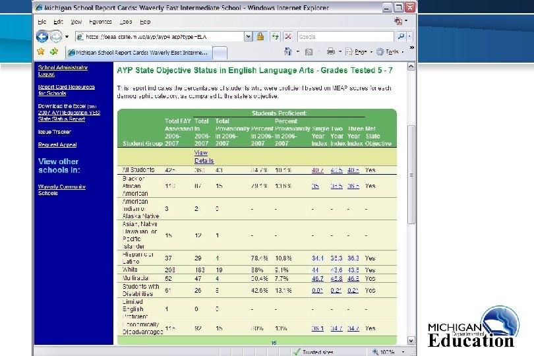Click the Print icon
The width and height of the screenshot is (534, 356).
click(x=331, y=51)
